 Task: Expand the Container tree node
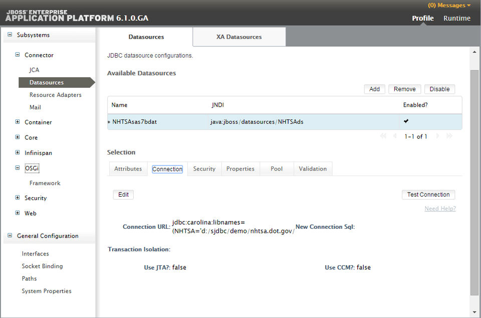(18, 122)
